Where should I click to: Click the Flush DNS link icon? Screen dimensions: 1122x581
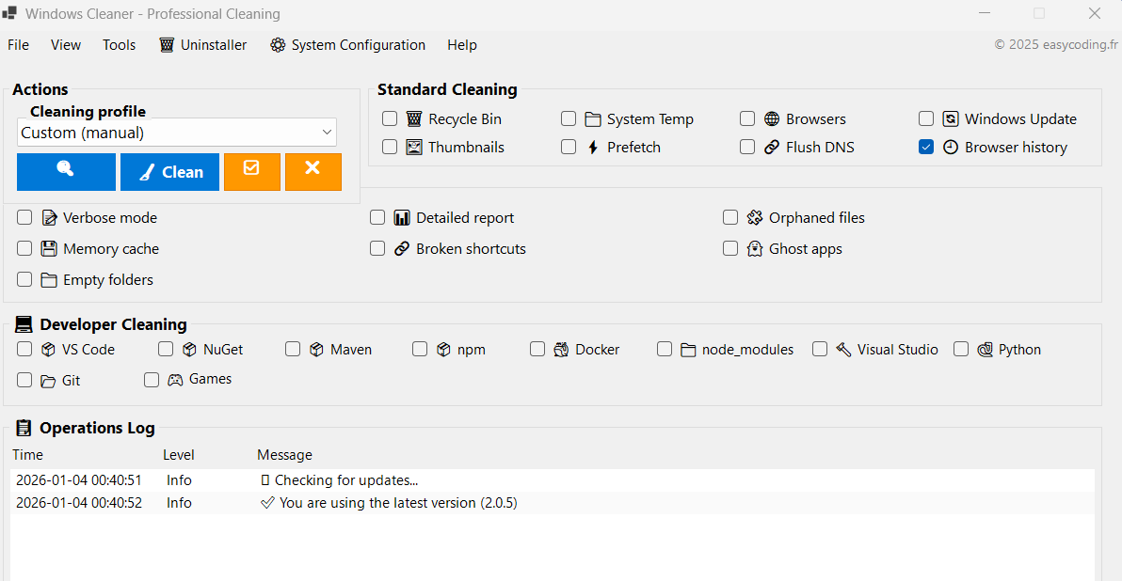[772, 148]
